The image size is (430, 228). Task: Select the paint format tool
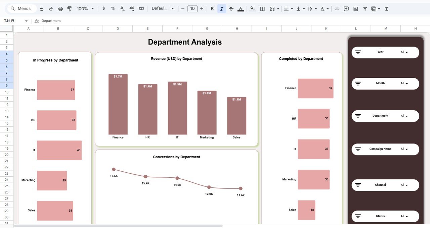(x=70, y=9)
